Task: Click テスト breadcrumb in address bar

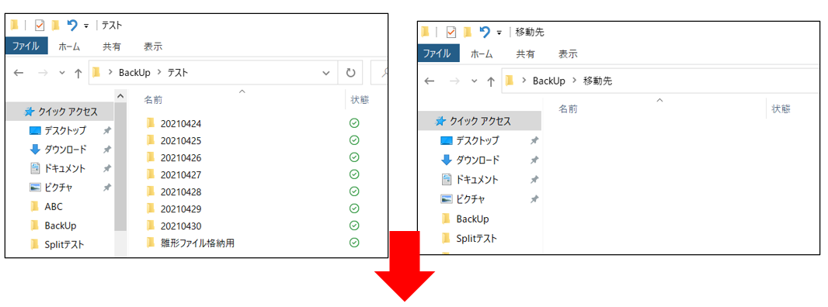Action: coord(177,73)
